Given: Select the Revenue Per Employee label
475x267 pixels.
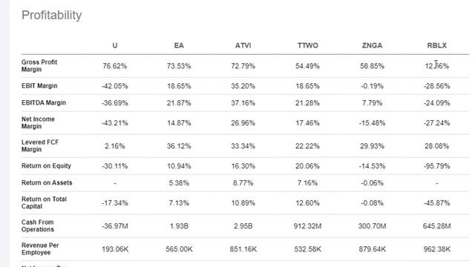Looking at the screenshot, I should 40,248.
